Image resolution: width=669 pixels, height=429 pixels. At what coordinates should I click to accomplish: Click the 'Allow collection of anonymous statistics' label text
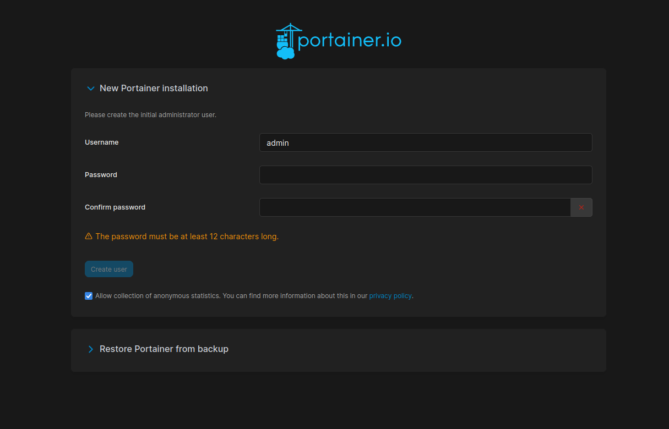(158, 296)
